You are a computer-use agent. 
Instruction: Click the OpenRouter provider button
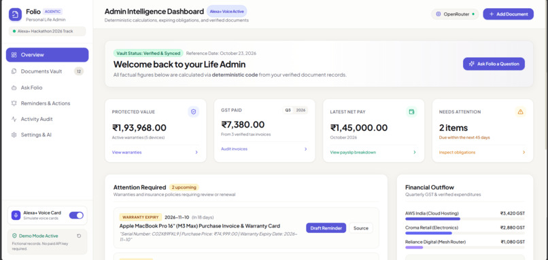coord(455,14)
